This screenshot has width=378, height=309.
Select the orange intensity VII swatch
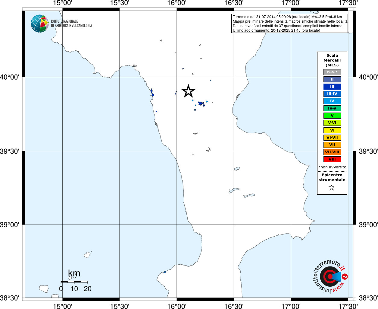[x=332, y=145]
